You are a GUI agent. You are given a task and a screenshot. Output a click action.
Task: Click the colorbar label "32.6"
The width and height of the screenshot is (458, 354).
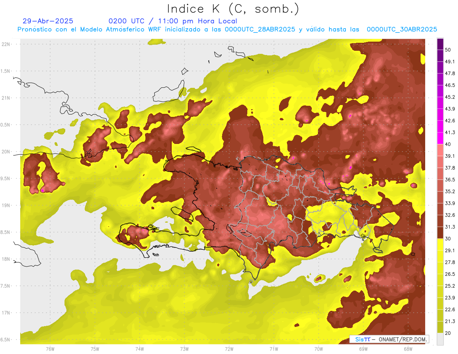(450, 215)
